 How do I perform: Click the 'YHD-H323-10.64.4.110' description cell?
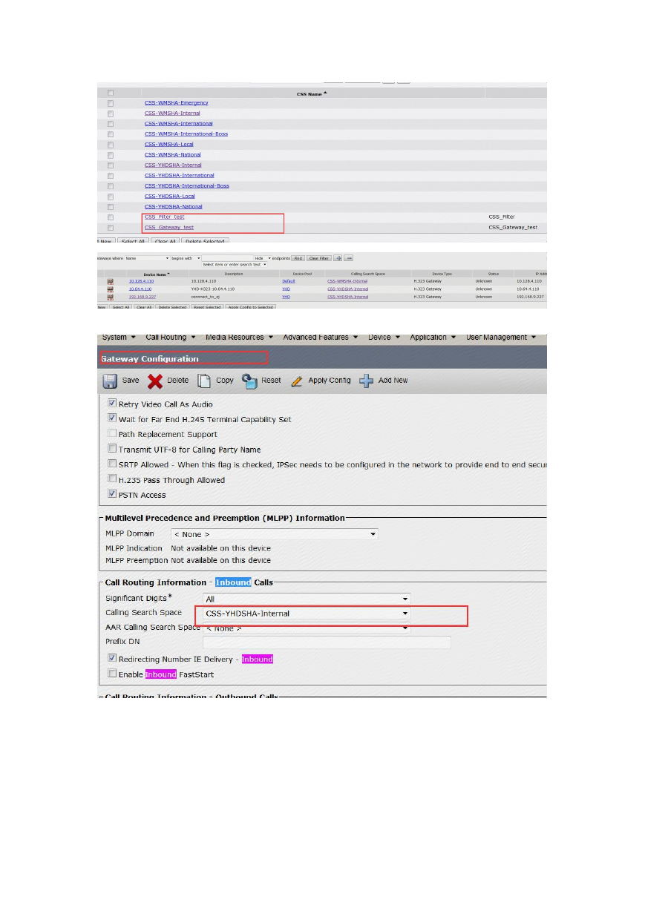(x=212, y=289)
